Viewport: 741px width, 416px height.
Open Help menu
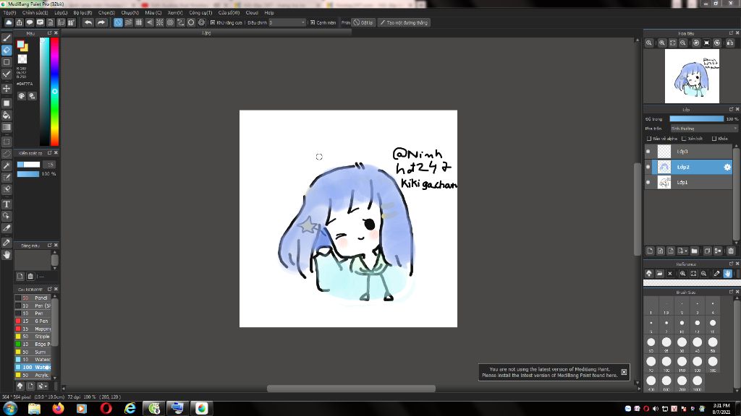click(x=269, y=13)
